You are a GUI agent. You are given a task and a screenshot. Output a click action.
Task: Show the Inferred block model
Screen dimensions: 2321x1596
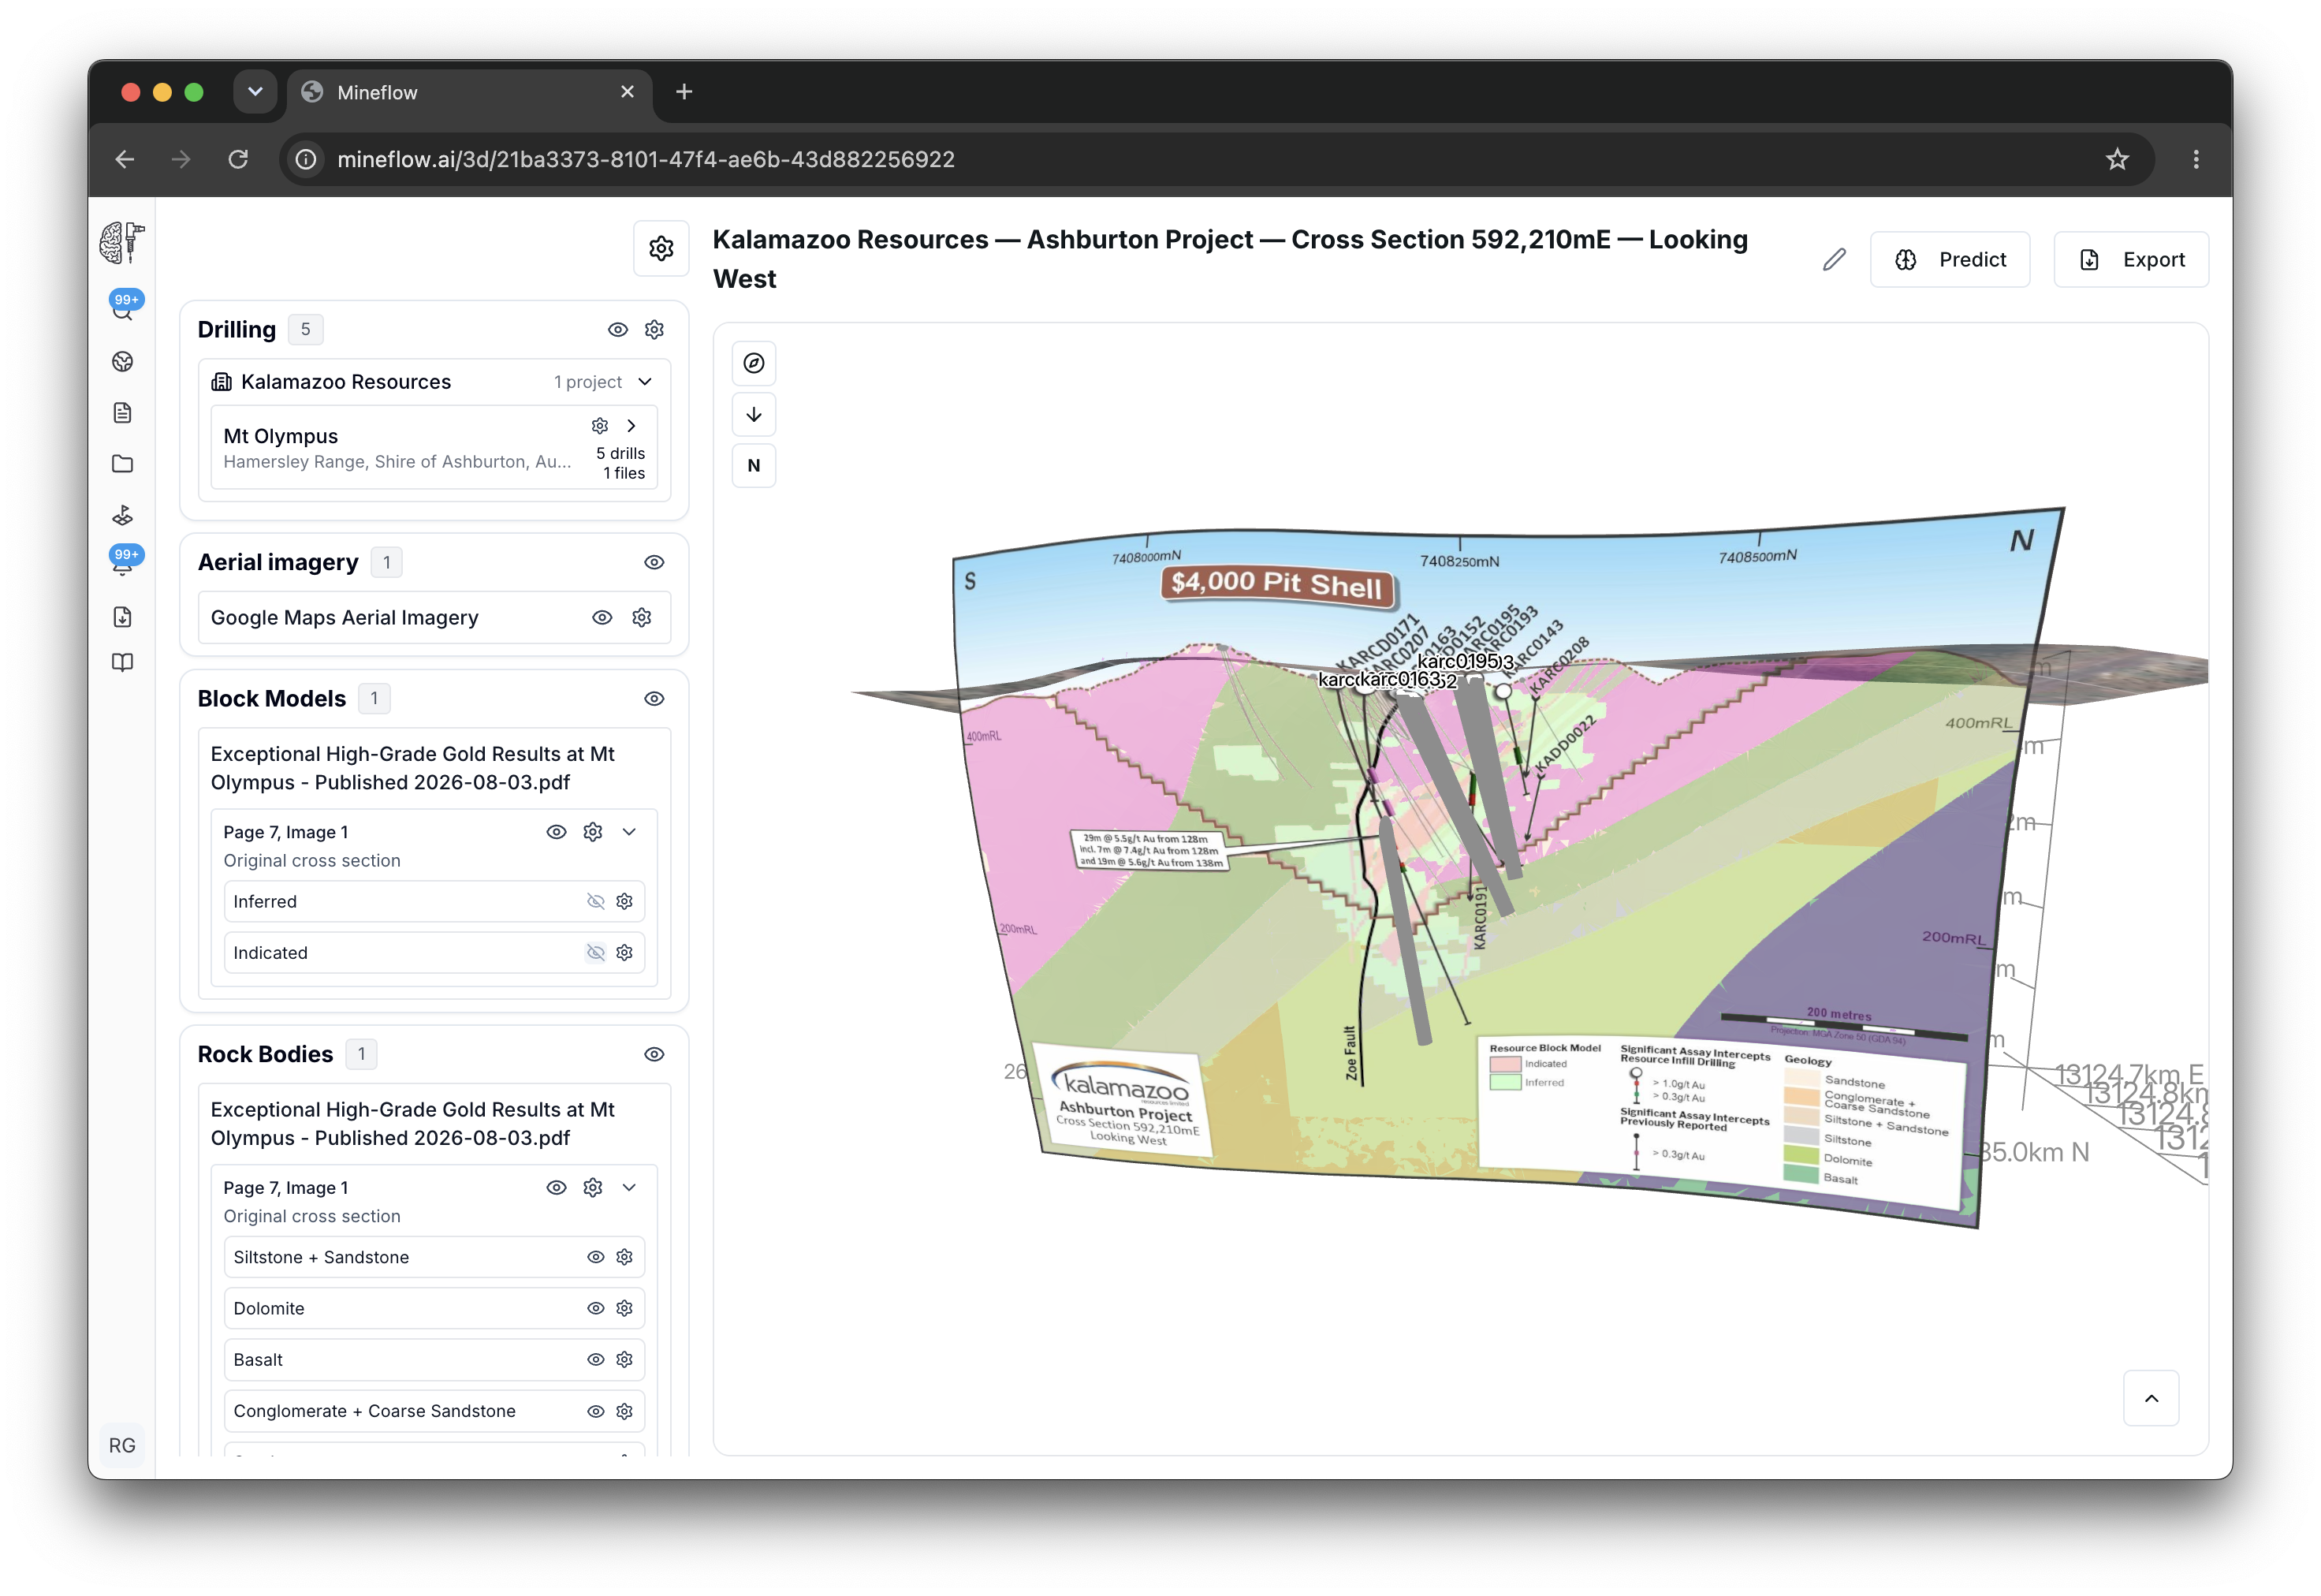[596, 902]
